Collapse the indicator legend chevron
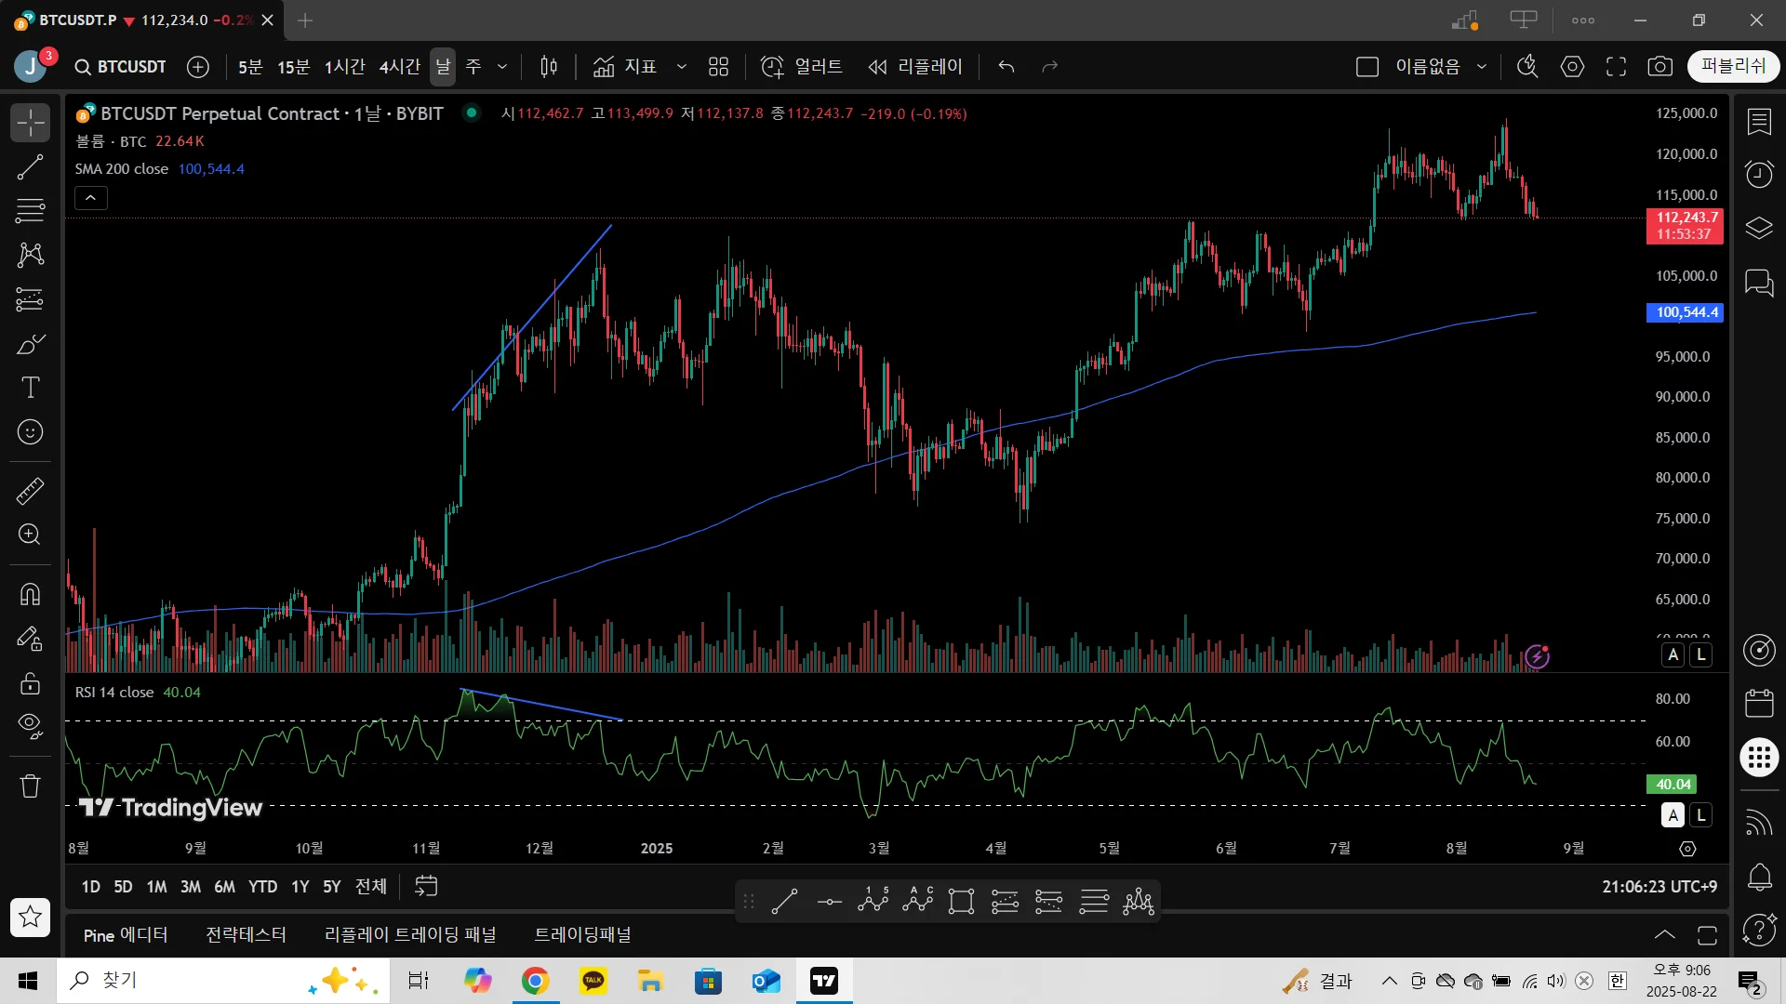This screenshot has height=1004, width=1786. pyautogui.click(x=90, y=198)
